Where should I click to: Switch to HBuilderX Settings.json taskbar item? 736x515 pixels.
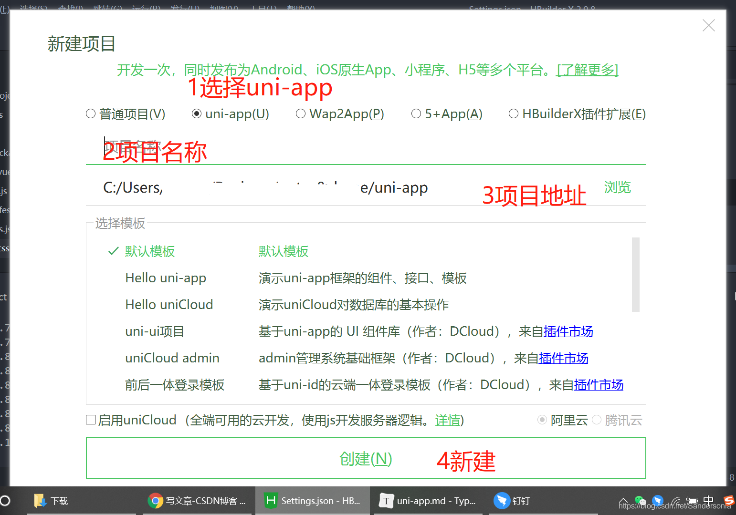[x=313, y=501]
